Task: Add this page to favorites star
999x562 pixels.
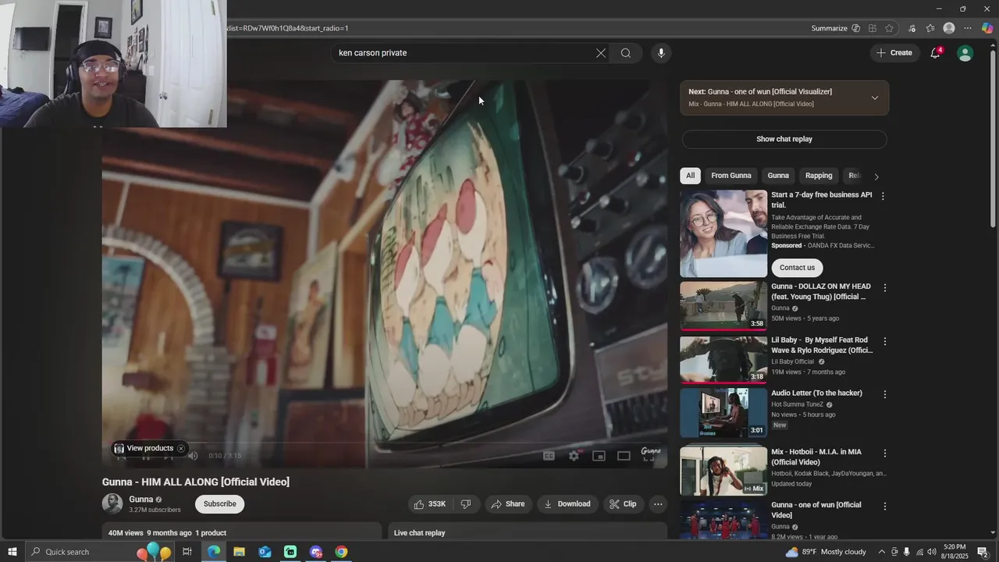Action: tap(889, 28)
